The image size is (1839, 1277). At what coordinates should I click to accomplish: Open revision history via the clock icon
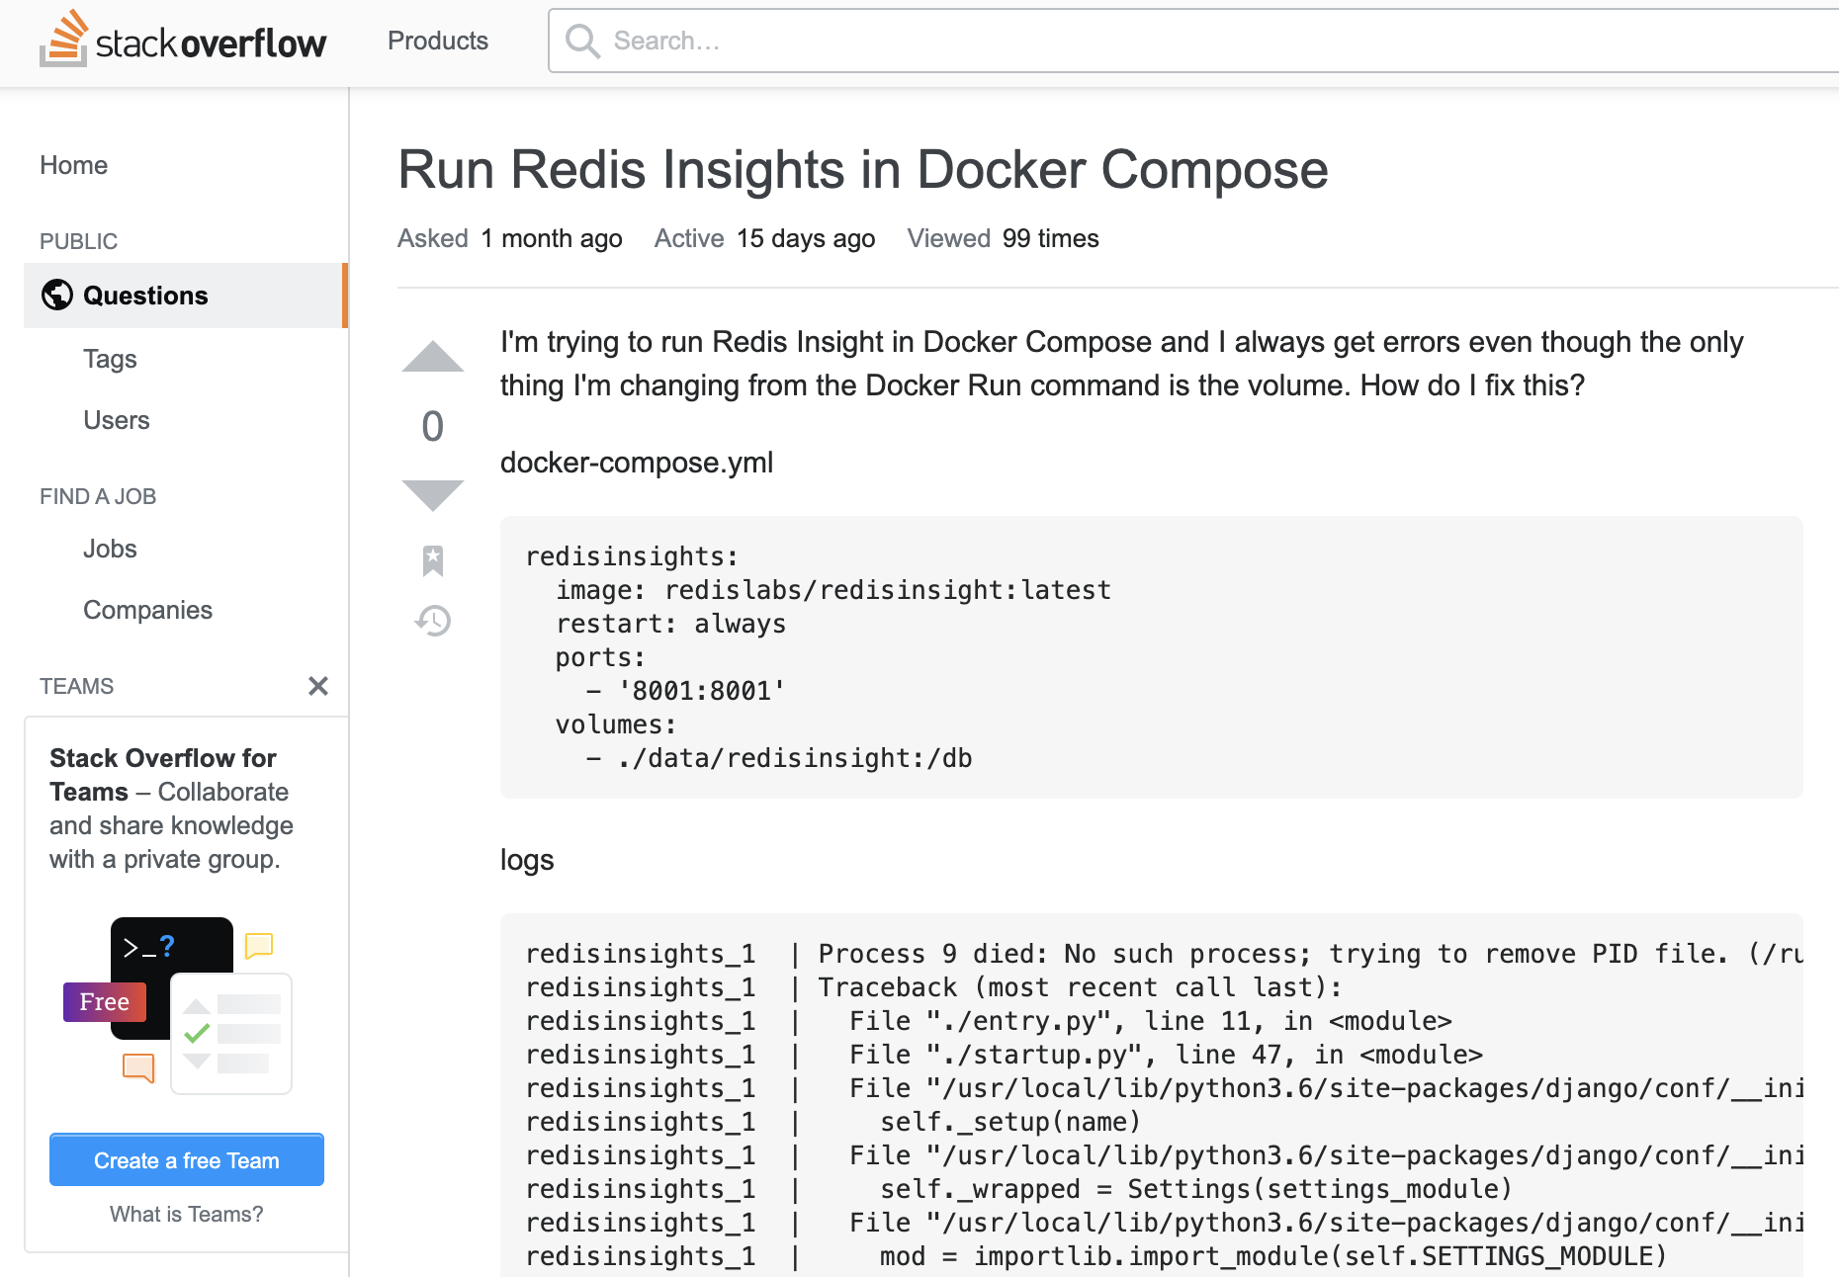(x=432, y=621)
